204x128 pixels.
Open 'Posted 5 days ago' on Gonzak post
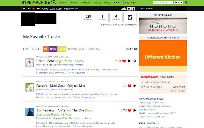pyautogui.click(x=84, y=97)
